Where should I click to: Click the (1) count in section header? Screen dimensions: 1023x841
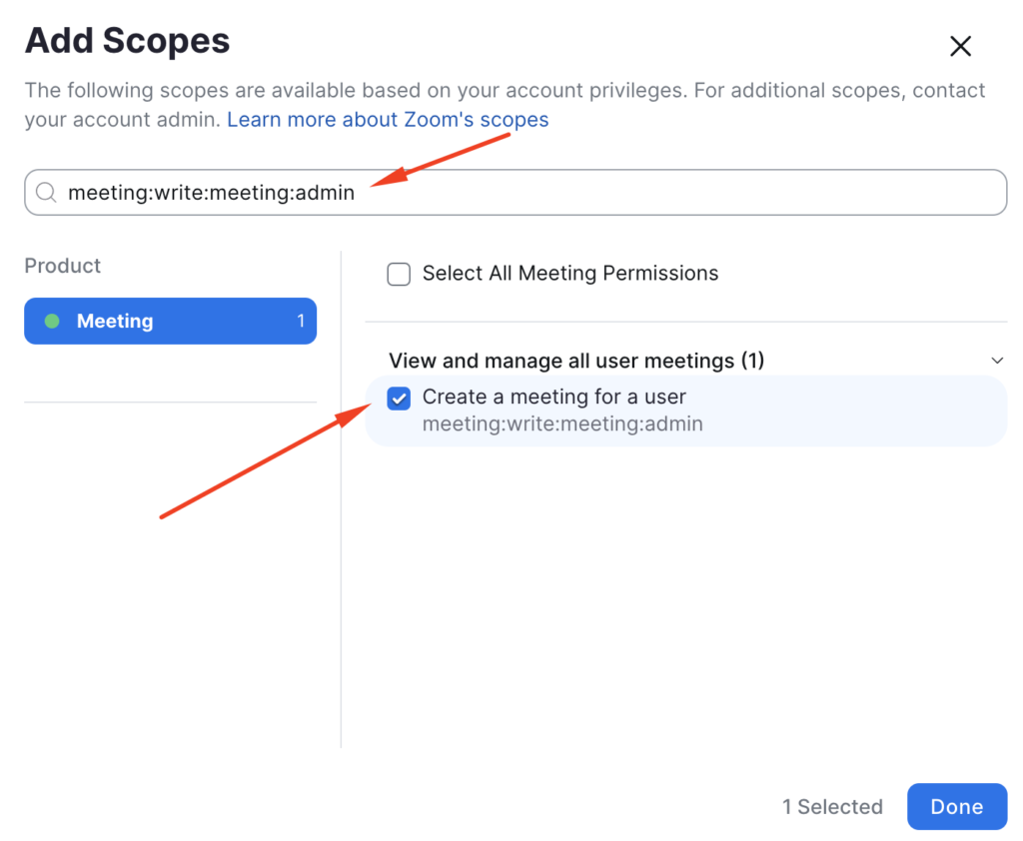pyautogui.click(x=752, y=361)
